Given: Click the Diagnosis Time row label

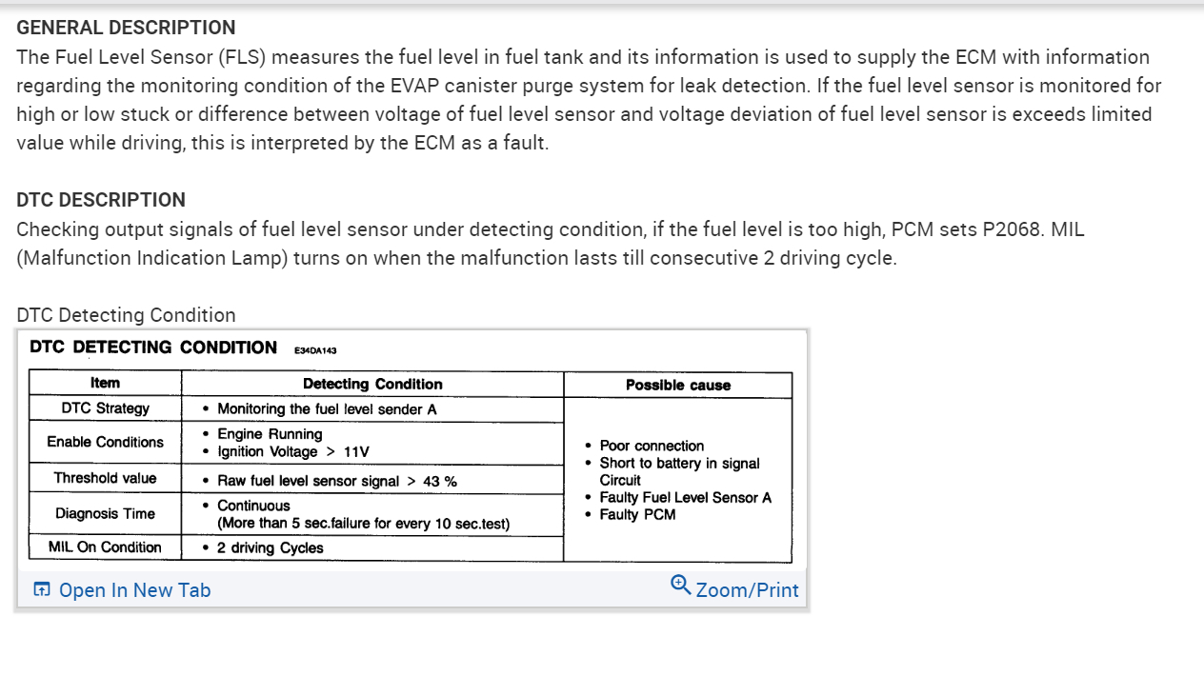Looking at the screenshot, I should click(x=105, y=514).
